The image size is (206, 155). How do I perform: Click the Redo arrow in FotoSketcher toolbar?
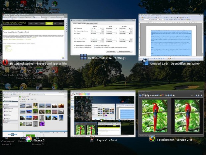click(x=153, y=95)
